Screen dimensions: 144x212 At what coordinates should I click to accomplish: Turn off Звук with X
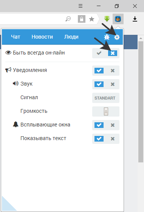[x=113, y=84]
